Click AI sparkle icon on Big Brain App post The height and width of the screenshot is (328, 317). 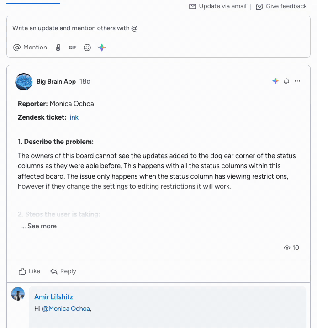tap(275, 81)
